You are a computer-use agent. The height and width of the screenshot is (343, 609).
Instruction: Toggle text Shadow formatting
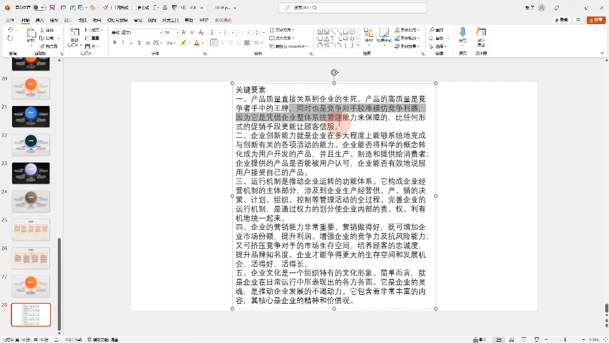pyautogui.click(x=139, y=43)
